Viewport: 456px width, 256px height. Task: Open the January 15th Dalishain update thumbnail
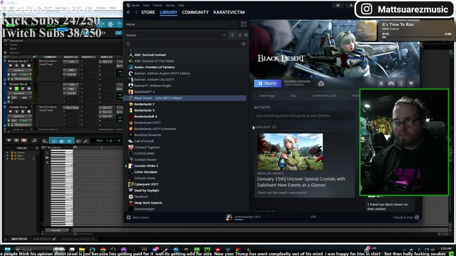coord(290,152)
